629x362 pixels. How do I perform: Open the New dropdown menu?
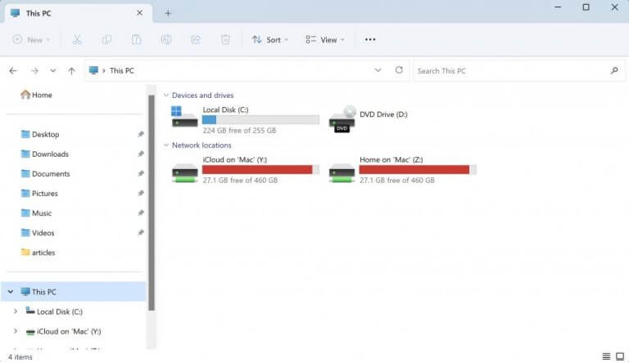point(31,39)
